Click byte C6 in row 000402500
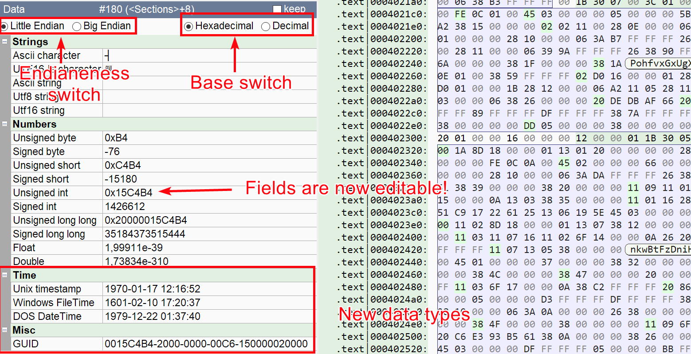Viewport: 691px width, 354px height. [460, 337]
